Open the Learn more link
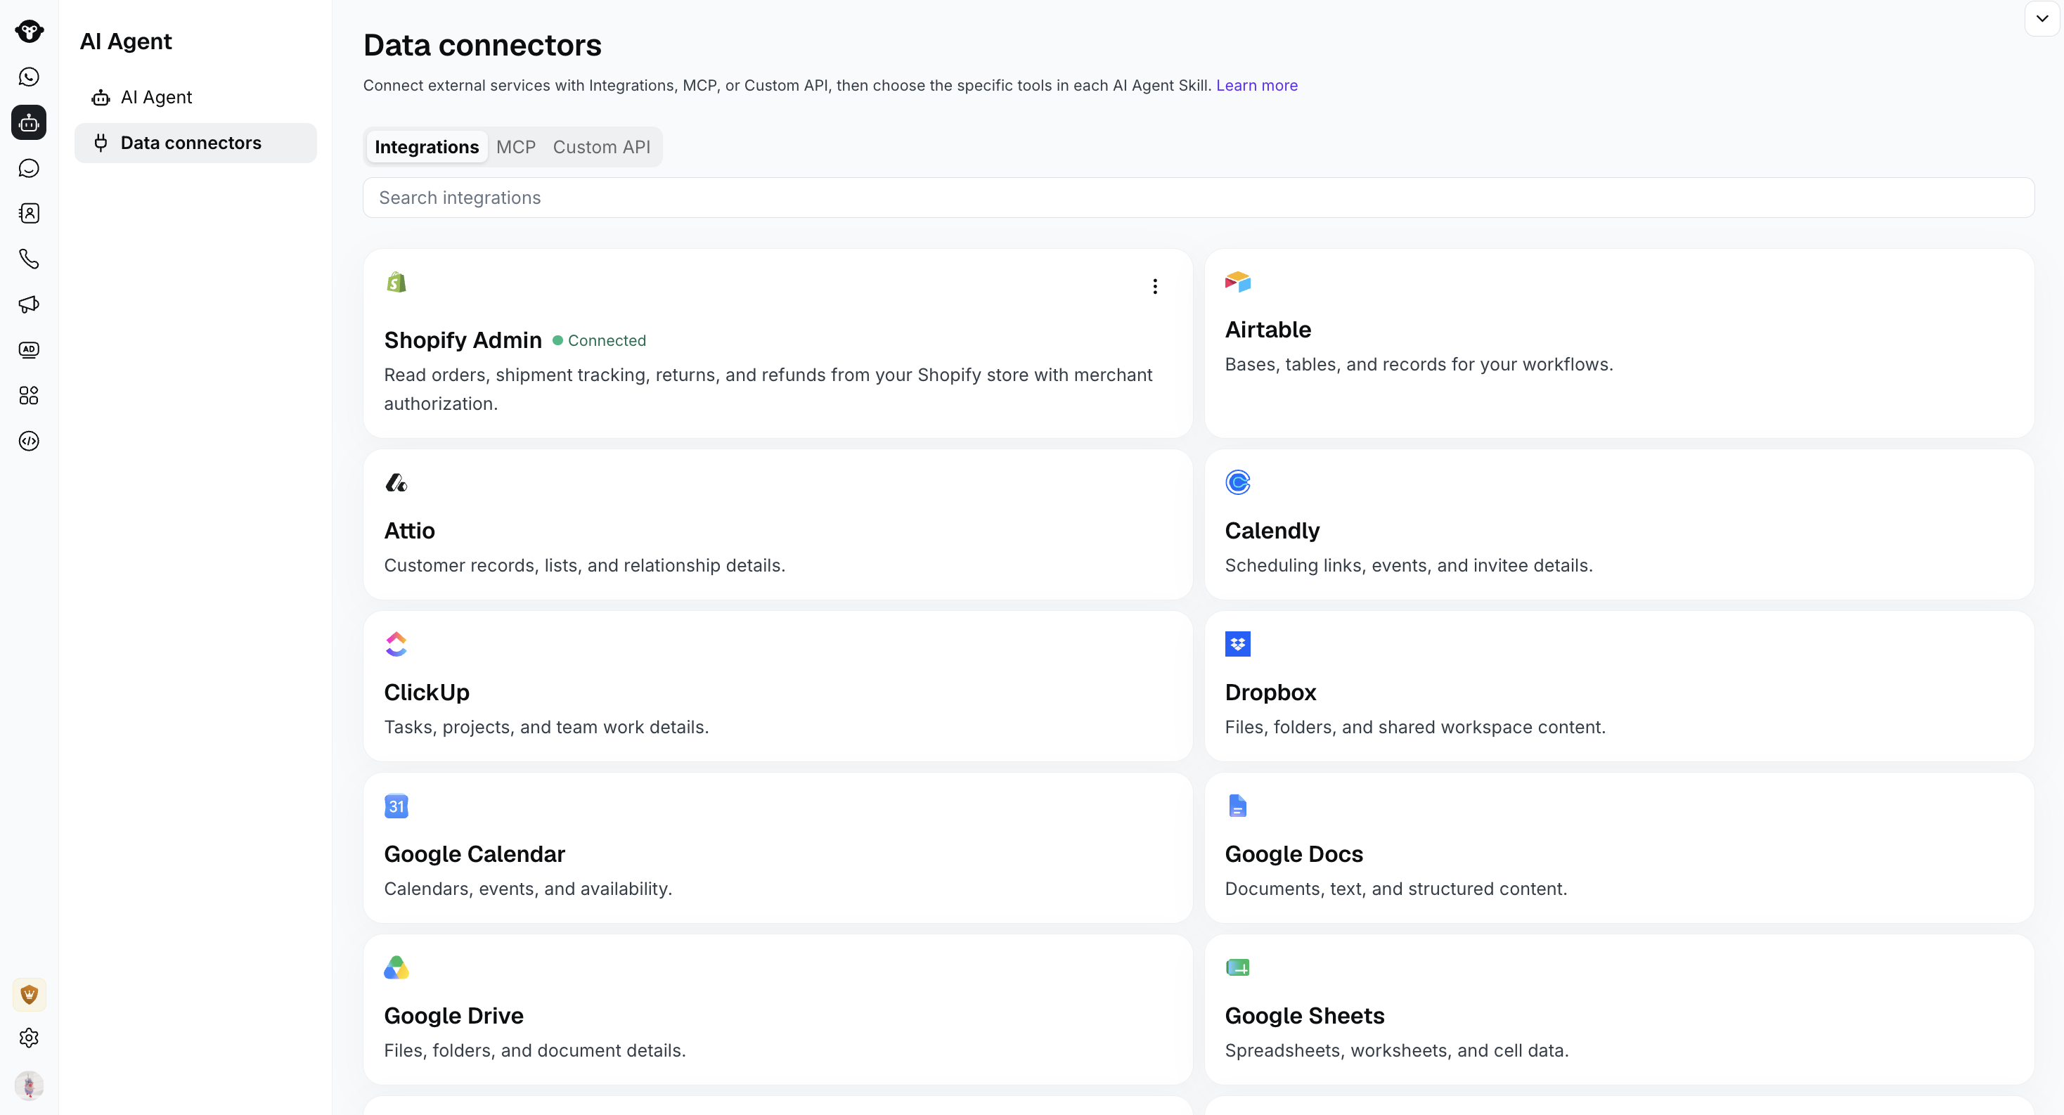 (x=1256, y=85)
